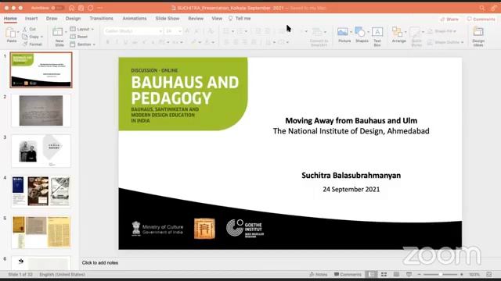Open the font name combo box
The height and width of the screenshot is (281, 501).
pyautogui.click(x=133, y=31)
